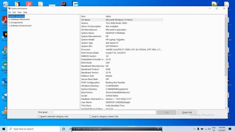Select the System Name row

coord(122,33)
